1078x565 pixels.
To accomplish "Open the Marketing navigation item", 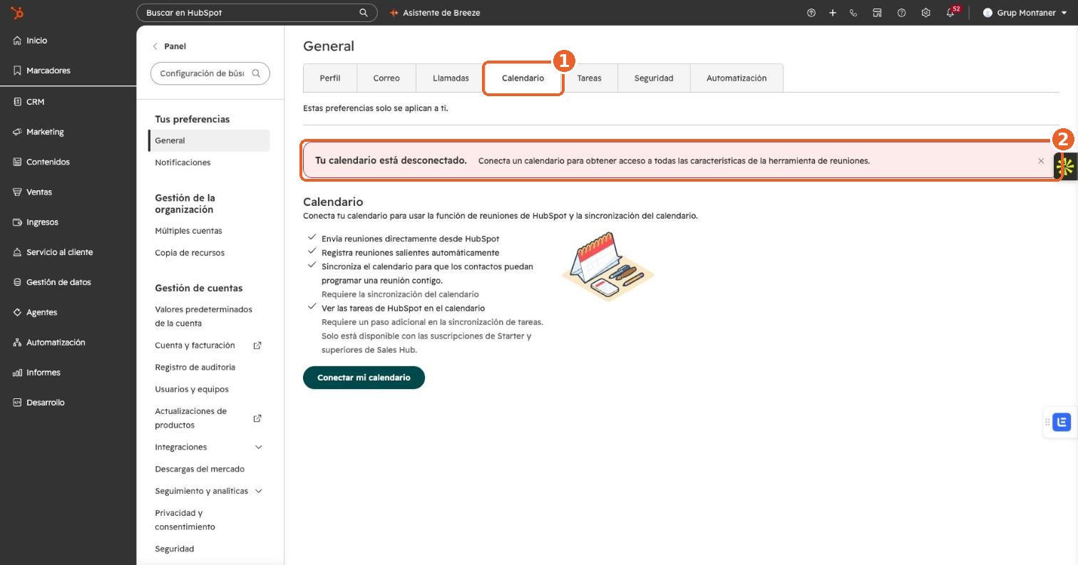I will [38, 132].
